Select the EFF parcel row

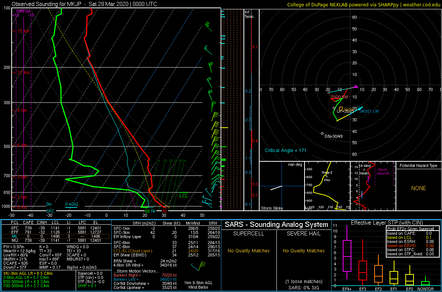(56, 232)
